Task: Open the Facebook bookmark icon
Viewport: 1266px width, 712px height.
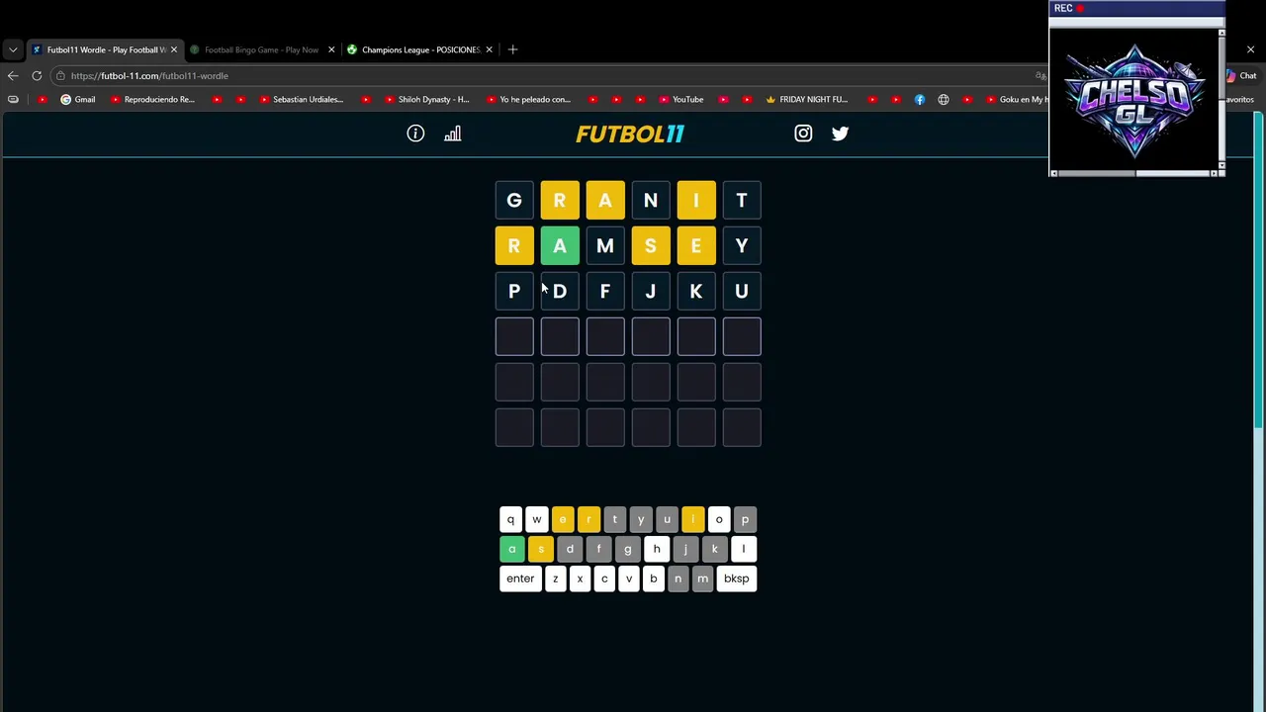Action: [920, 99]
